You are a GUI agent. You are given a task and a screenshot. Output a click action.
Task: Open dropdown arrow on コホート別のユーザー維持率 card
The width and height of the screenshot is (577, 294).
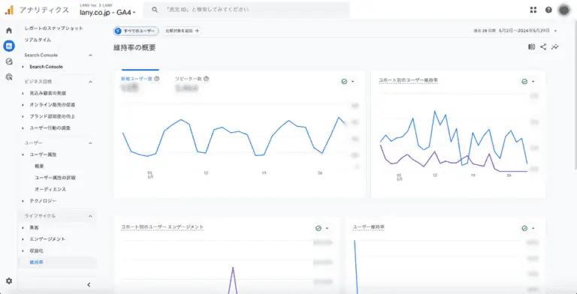[533, 82]
